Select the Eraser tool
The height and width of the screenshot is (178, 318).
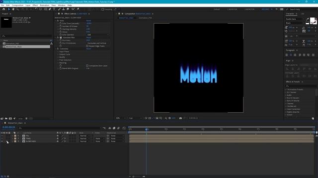(68, 9)
